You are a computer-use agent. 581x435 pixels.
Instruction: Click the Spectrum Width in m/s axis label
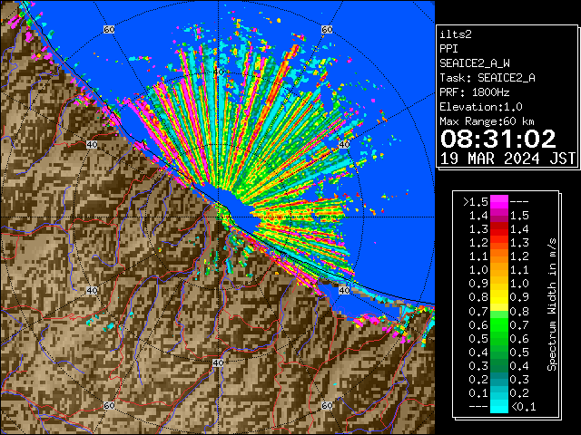click(552, 304)
